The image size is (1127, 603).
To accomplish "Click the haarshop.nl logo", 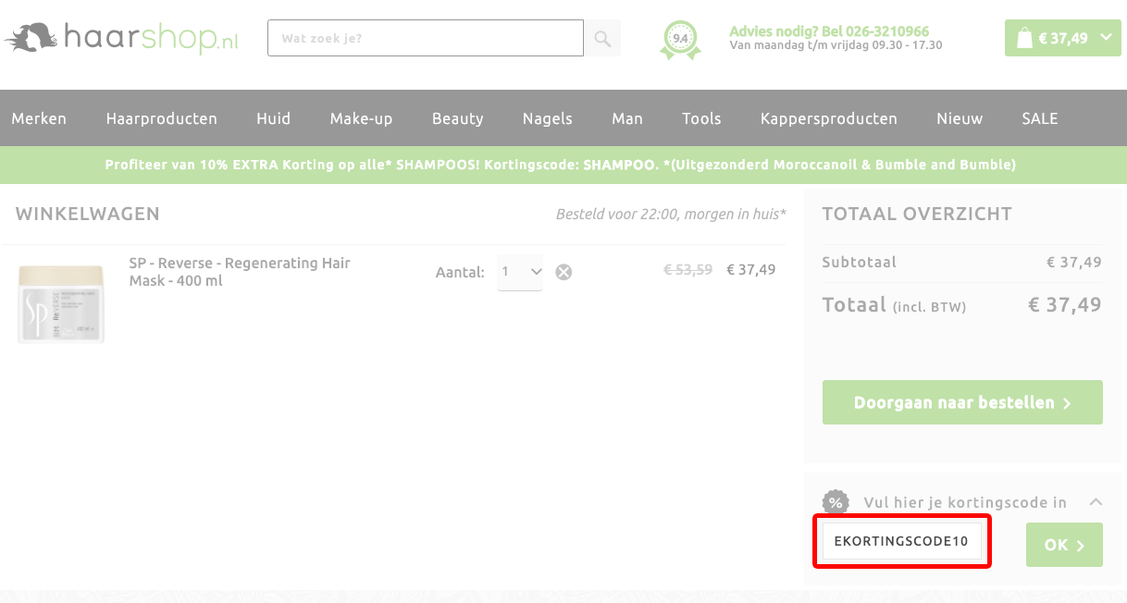I will tap(121, 38).
